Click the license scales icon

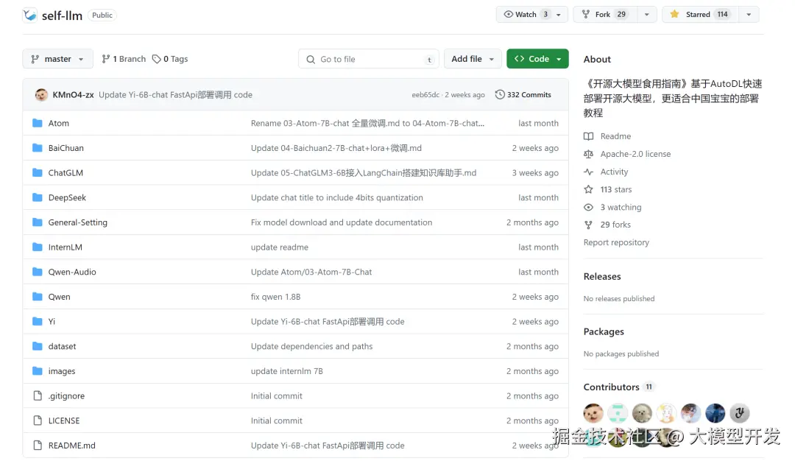(x=588, y=154)
